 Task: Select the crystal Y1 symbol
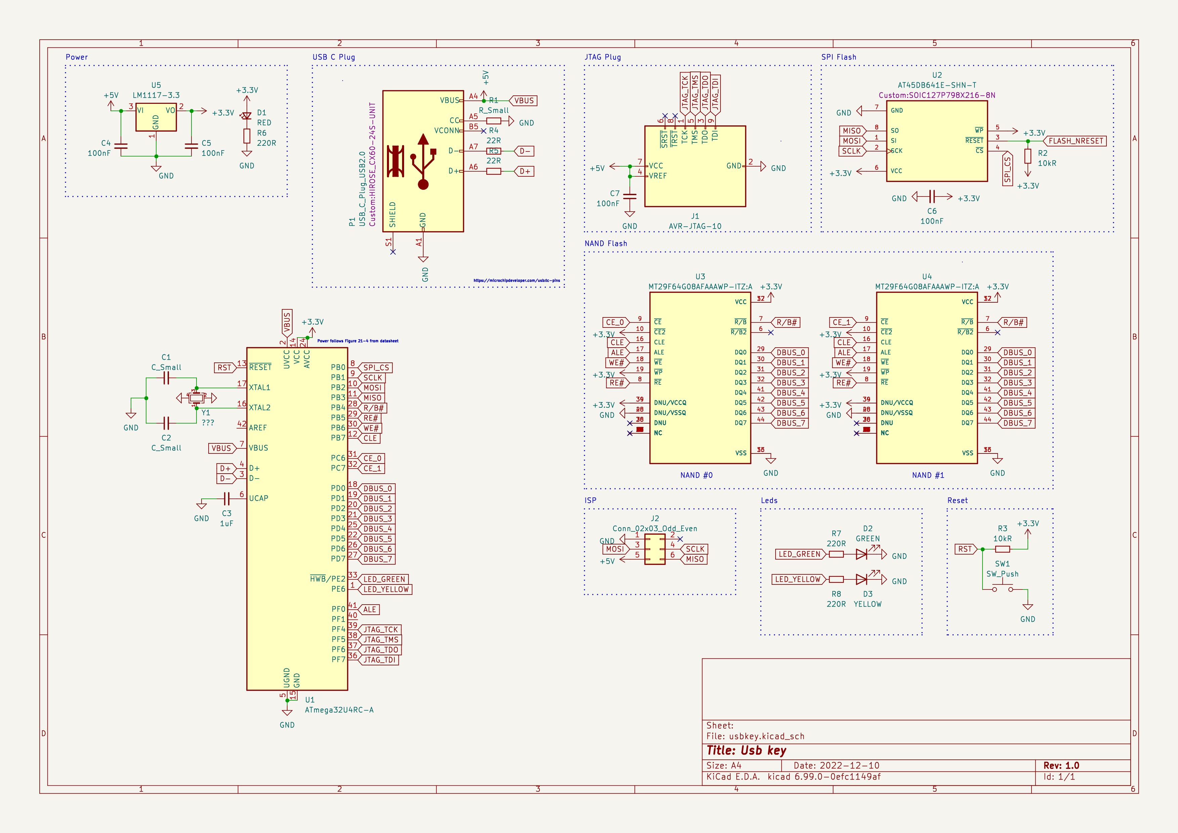point(197,397)
